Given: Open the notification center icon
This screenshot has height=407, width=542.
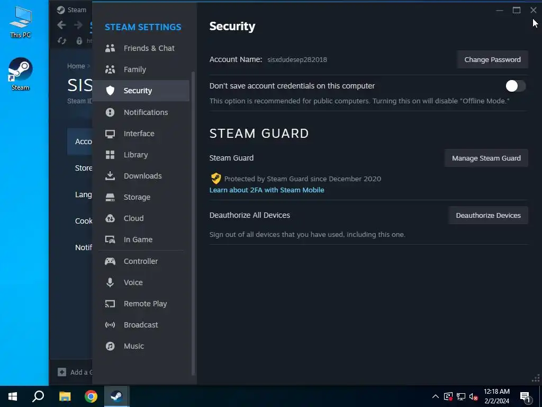Looking at the screenshot, I should click(x=525, y=396).
